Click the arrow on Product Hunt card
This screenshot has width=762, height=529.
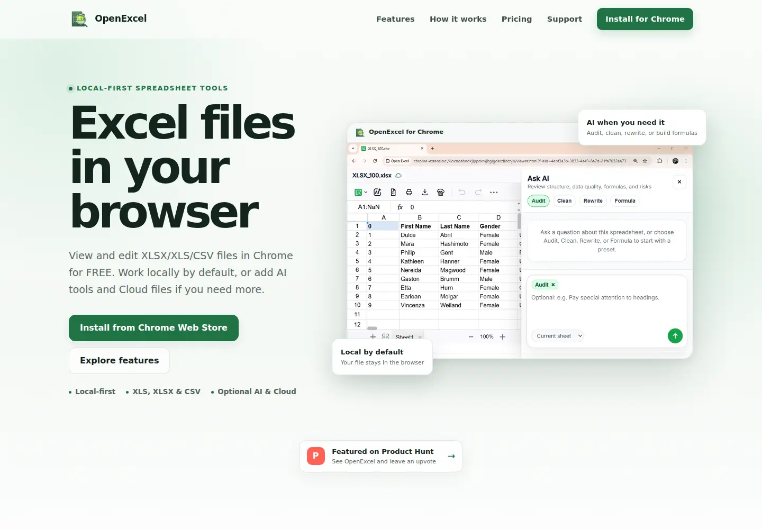point(451,456)
